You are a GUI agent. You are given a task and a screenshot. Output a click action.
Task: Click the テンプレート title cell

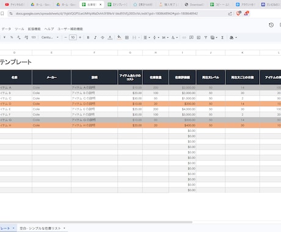[x=16, y=62]
